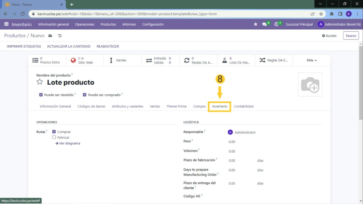The image size is (363, 204).
Task: Click the save cloud icon beside Nuevo
Action: click(x=50, y=36)
